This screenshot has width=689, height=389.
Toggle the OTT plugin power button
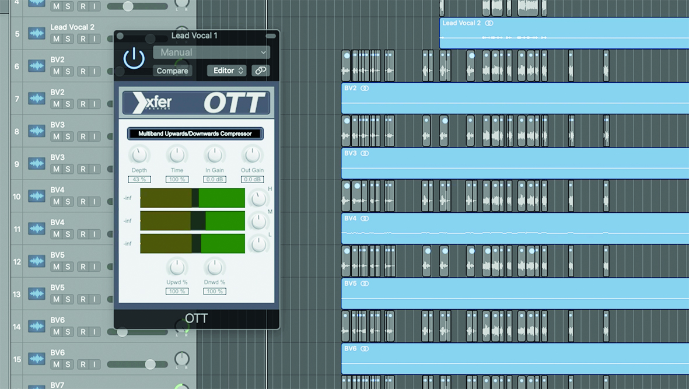coord(134,58)
